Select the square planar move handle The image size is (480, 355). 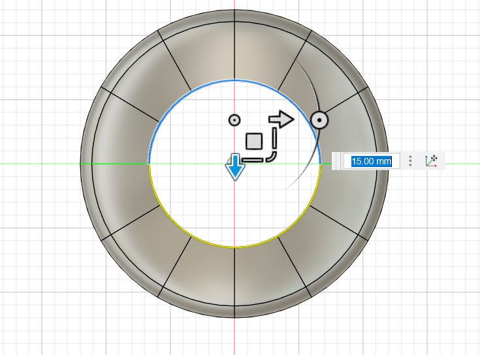[x=254, y=142]
